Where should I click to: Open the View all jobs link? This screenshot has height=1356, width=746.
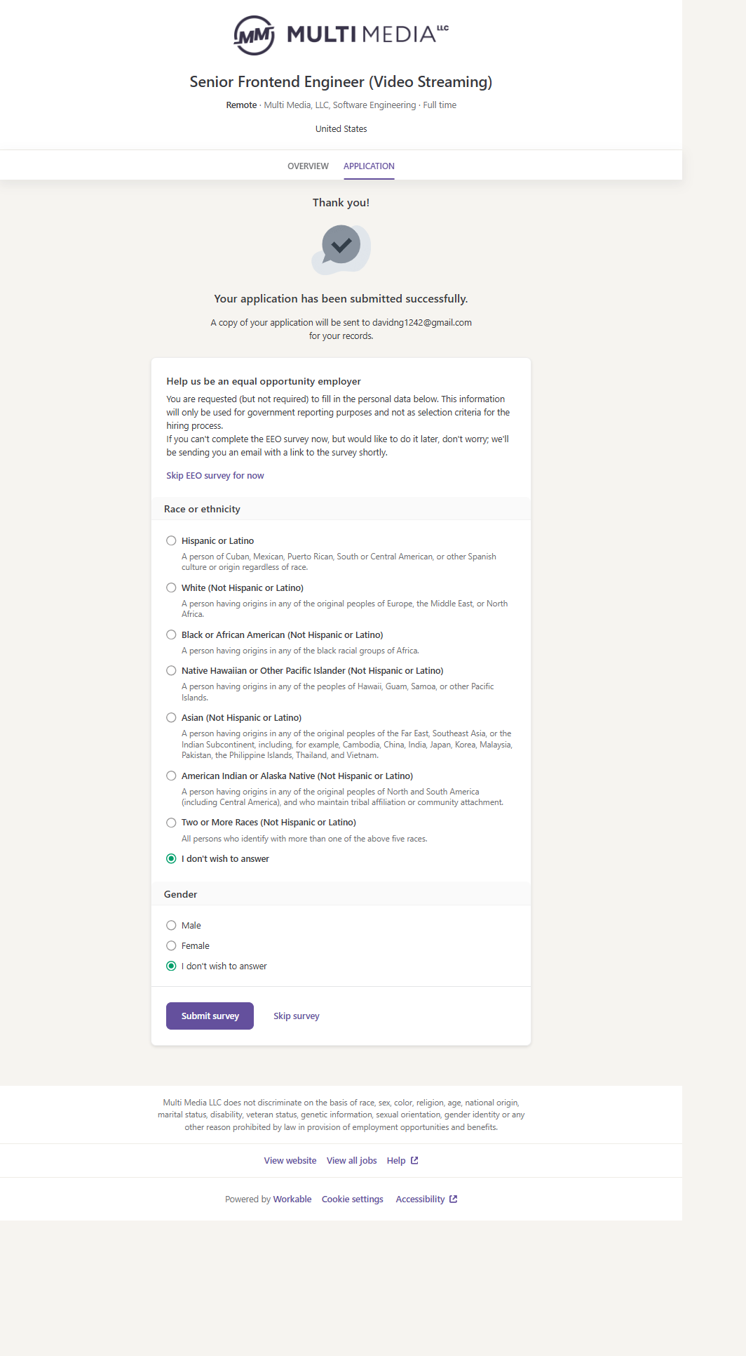(x=352, y=1160)
